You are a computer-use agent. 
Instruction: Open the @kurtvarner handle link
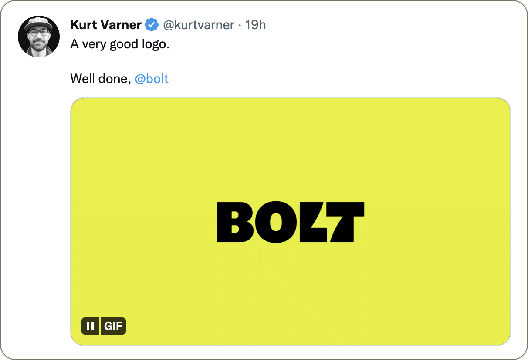click(x=198, y=25)
